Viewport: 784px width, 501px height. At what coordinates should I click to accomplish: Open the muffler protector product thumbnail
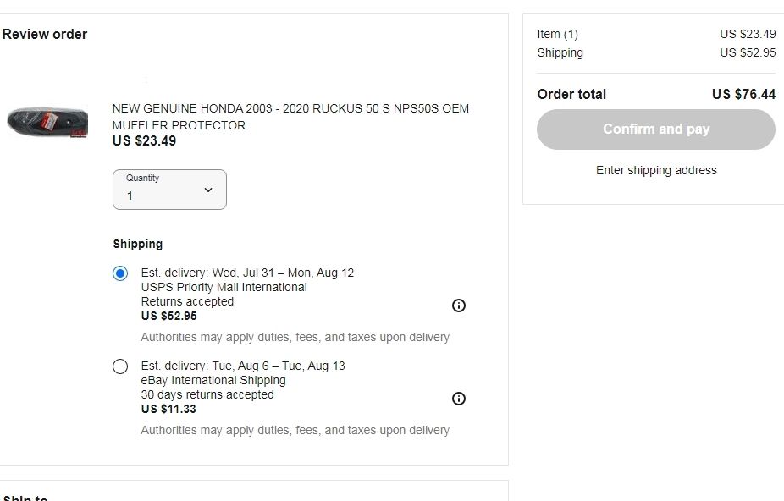[x=47, y=123]
